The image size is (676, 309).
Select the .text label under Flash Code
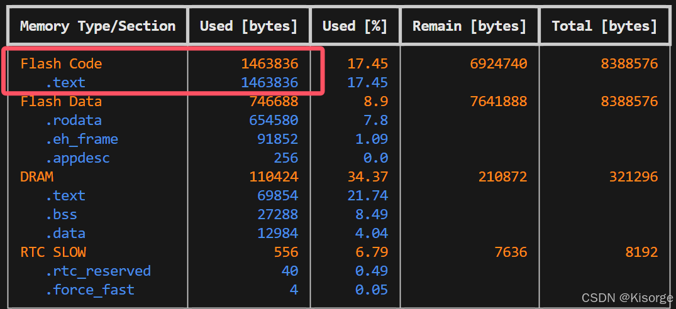point(65,82)
